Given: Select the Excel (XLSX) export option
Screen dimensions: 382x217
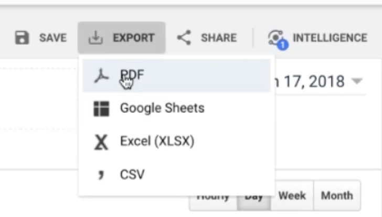Looking at the screenshot, I should coord(157,142).
